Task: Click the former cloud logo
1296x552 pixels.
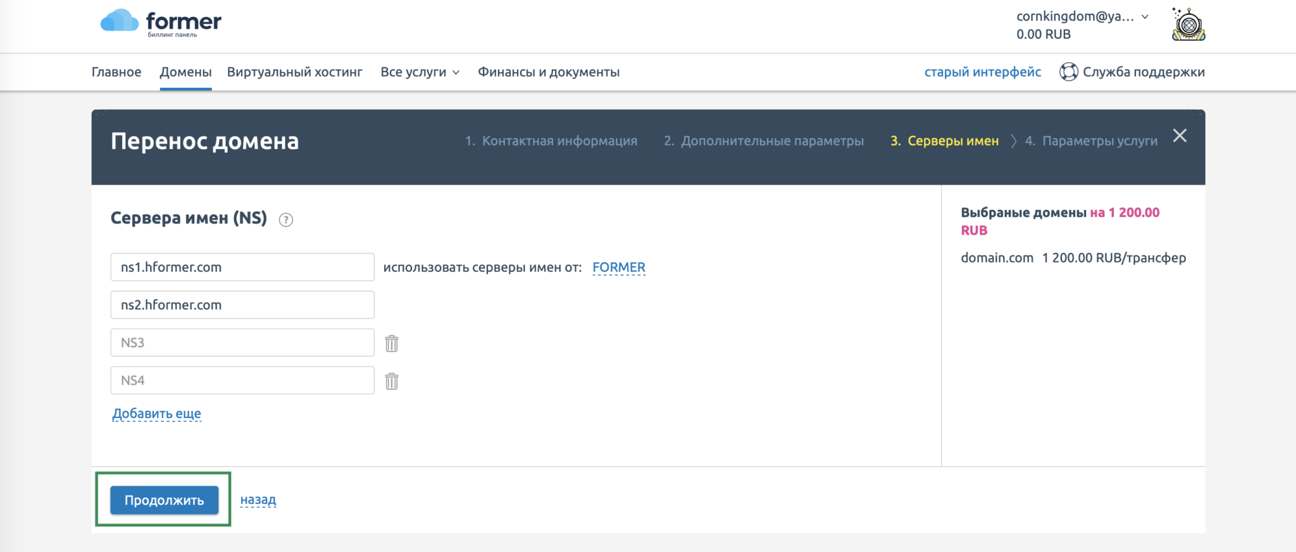Action: point(161,23)
